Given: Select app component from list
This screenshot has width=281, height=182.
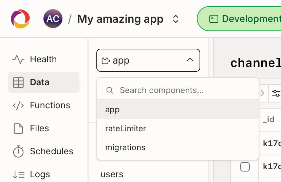Looking at the screenshot, I should (178, 110).
